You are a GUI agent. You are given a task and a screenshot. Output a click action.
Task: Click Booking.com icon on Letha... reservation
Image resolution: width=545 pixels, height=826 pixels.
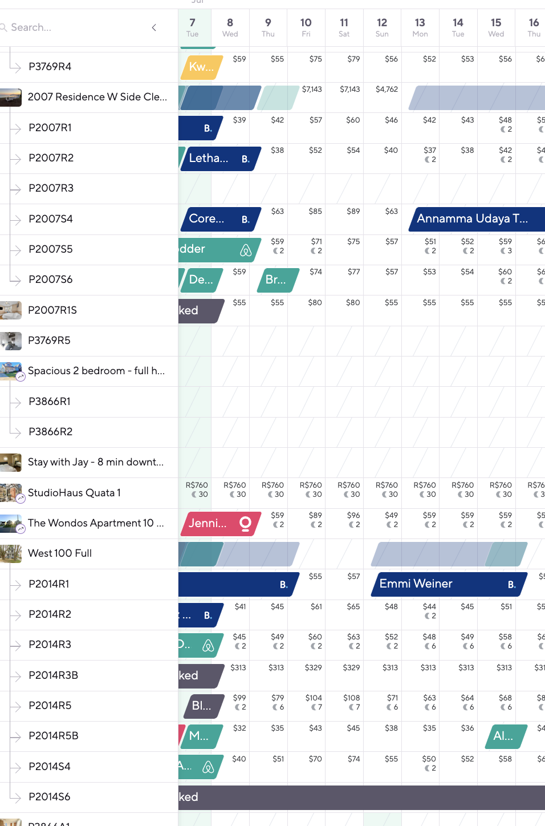(x=246, y=159)
